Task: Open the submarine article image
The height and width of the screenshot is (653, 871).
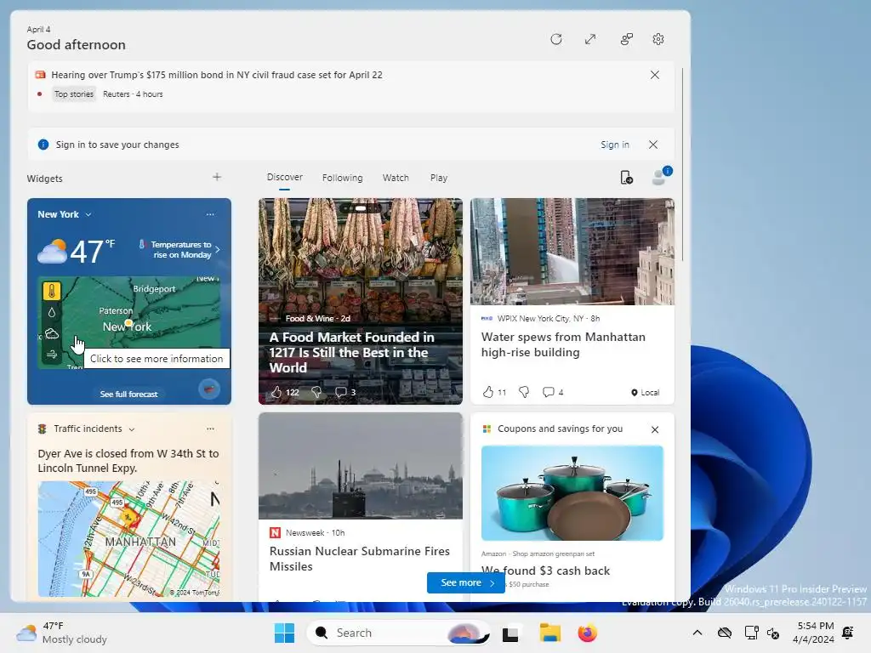Action: tap(360, 465)
